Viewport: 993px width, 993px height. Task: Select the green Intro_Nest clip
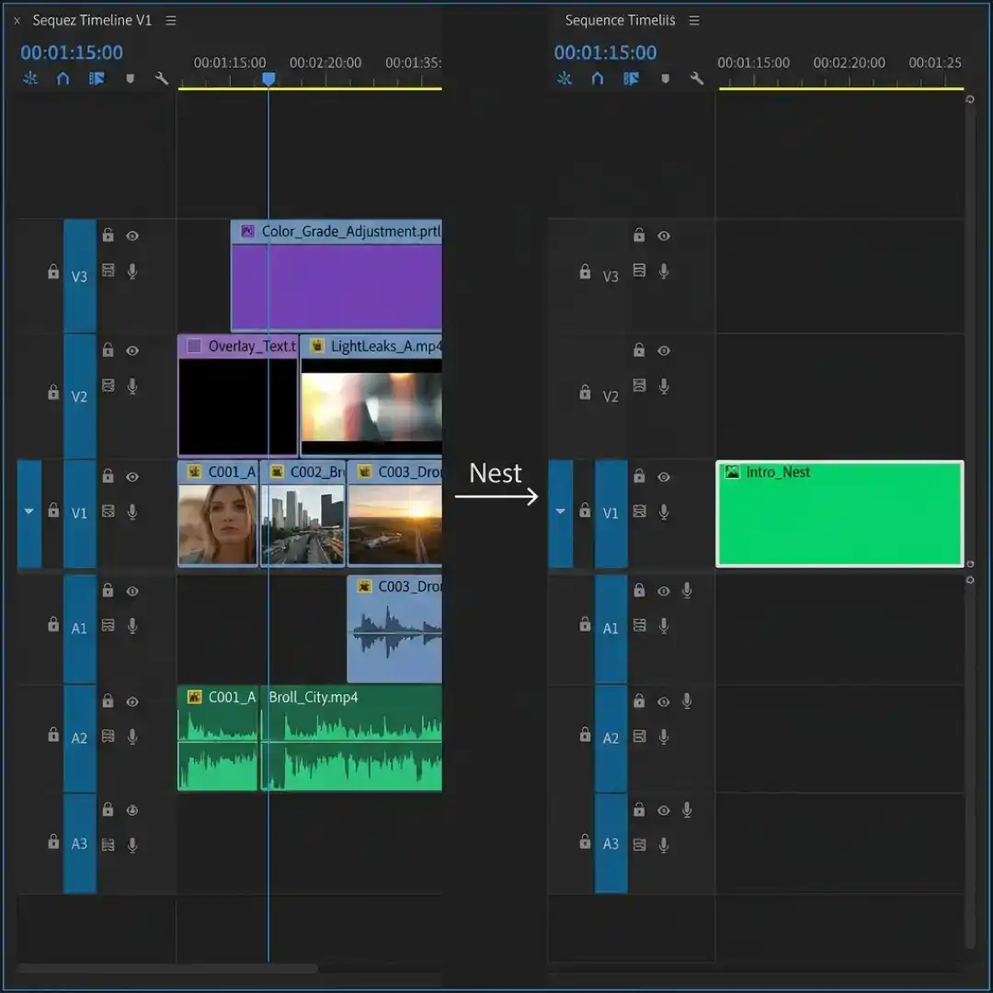coord(839,514)
